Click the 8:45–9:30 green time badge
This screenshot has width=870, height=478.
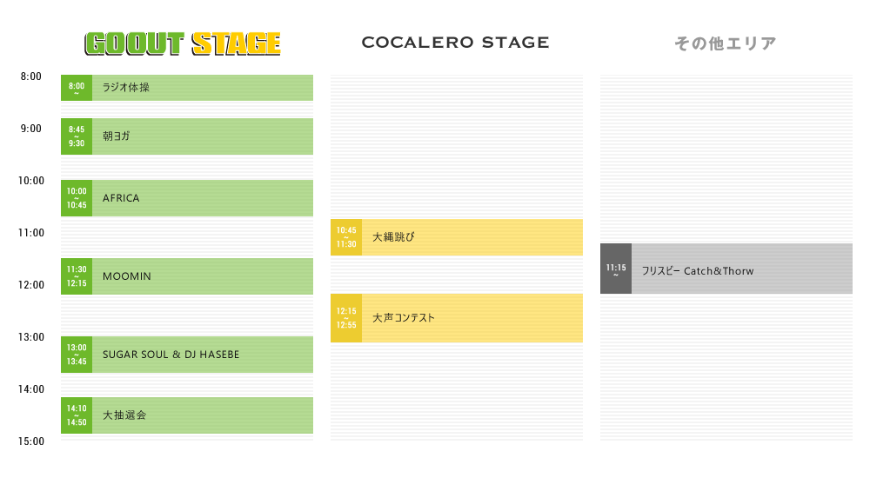tap(77, 136)
